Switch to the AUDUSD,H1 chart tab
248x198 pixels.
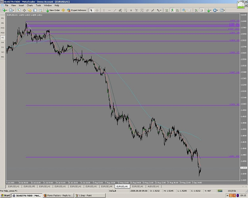coord(153,187)
